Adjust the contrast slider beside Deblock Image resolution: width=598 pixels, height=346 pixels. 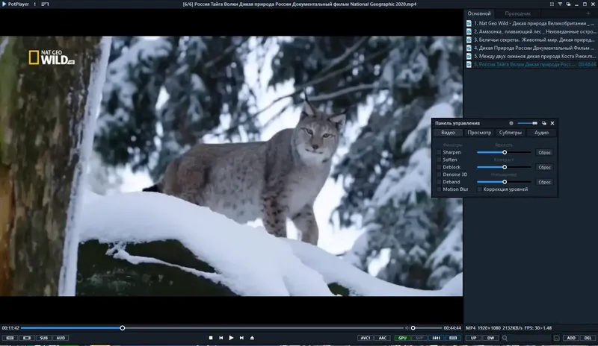(x=504, y=167)
